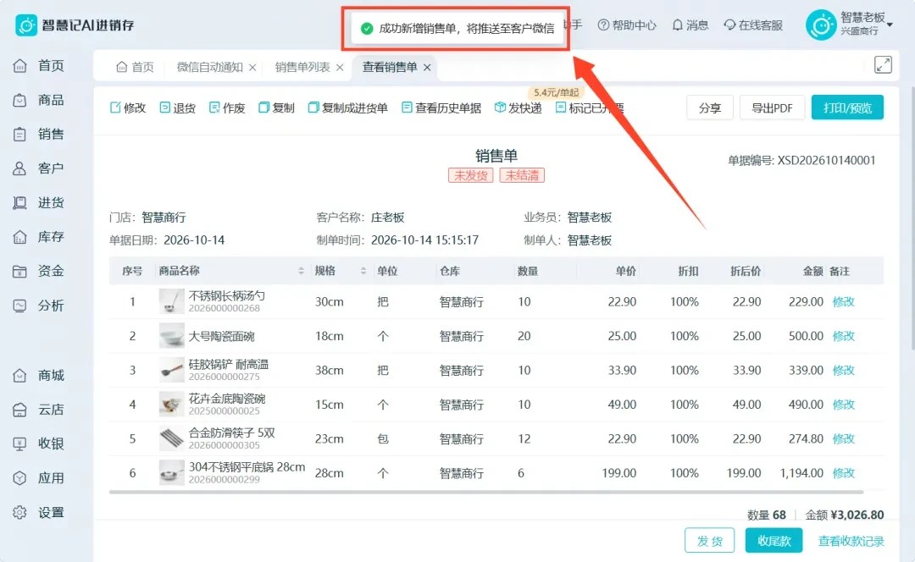This screenshot has height=562, width=915.
Task: Close the 查看销售单 tab
Action: point(427,68)
